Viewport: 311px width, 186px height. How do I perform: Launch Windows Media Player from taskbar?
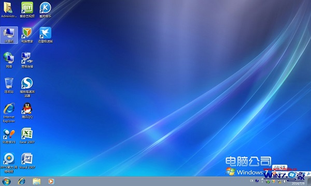[x=51, y=181]
